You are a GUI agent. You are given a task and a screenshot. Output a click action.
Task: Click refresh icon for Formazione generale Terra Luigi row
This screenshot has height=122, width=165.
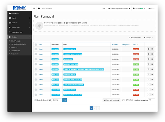click(149, 49)
